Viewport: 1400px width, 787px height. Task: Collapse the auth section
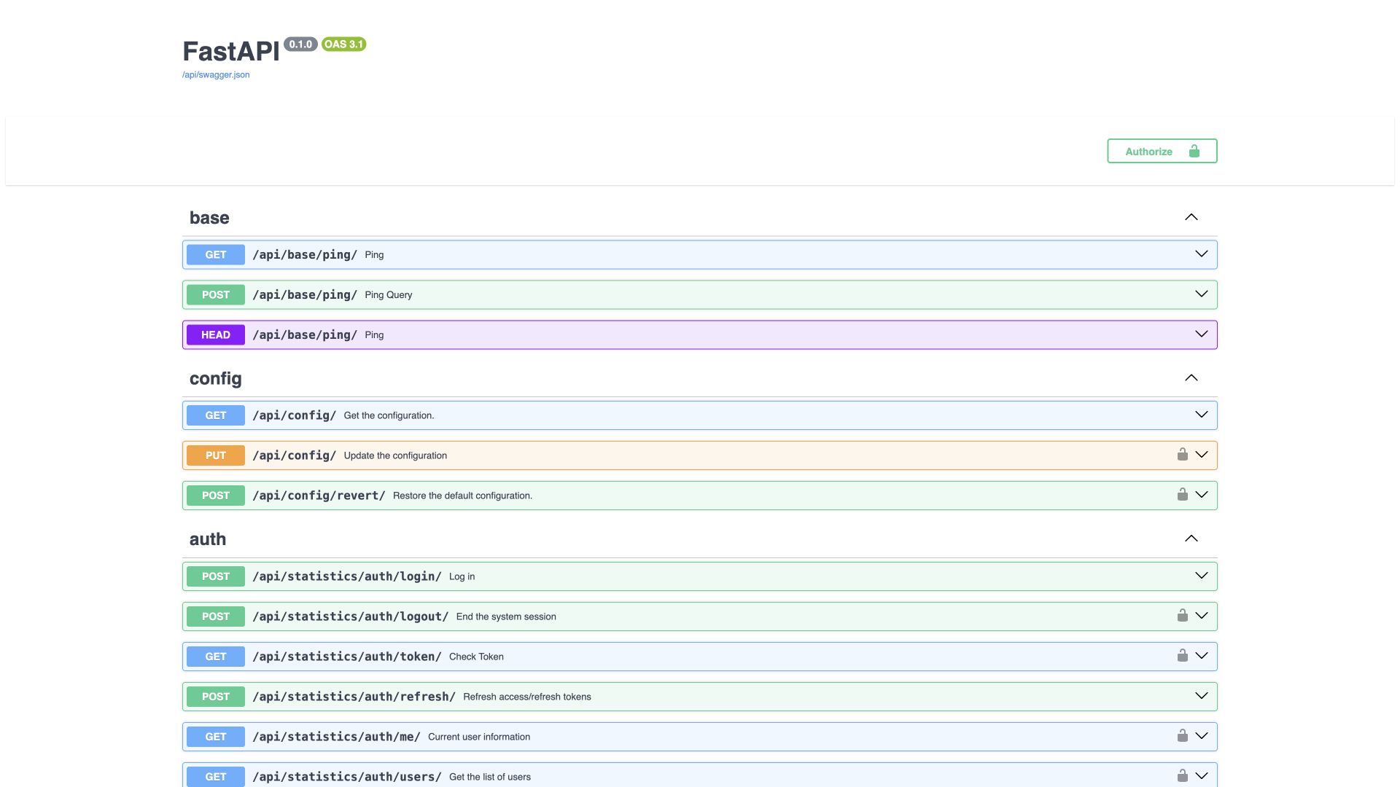[1191, 539]
